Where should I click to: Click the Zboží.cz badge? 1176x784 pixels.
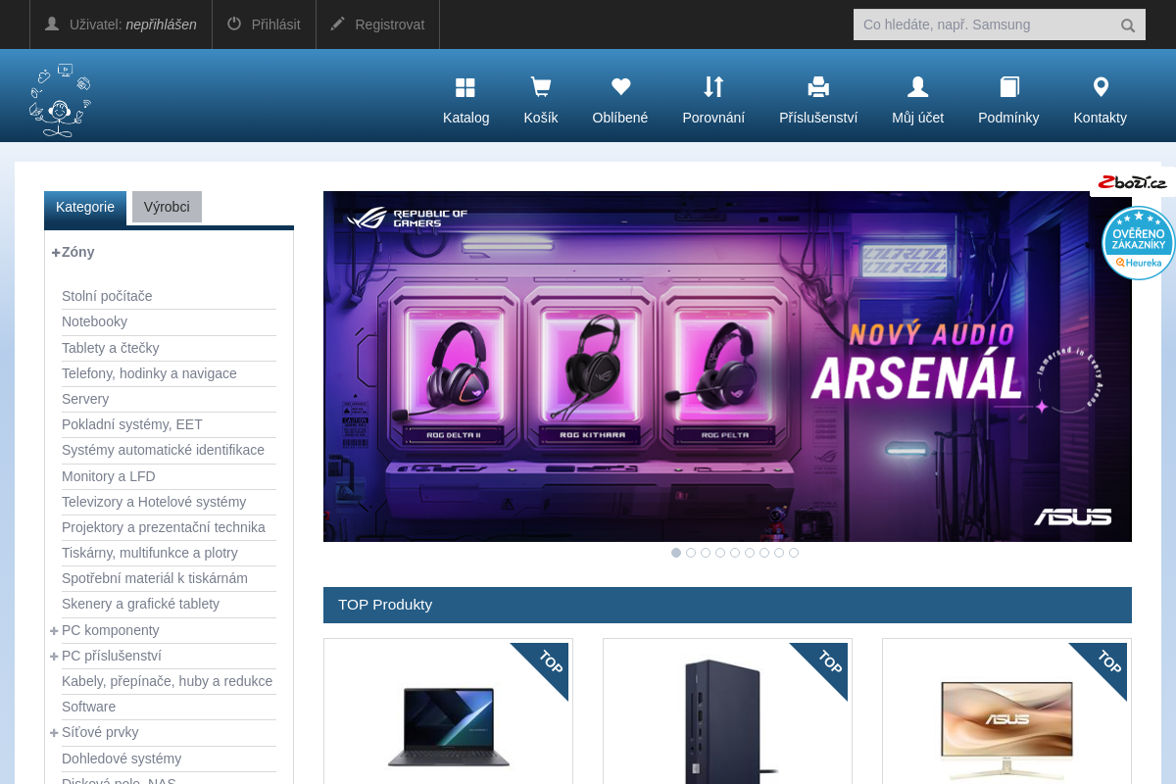pos(1132,182)
